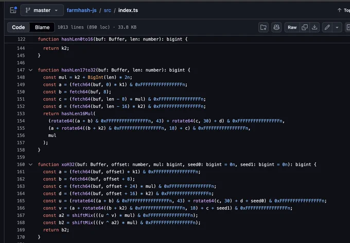The width and height of the screenshot is (350, 243).
Task: Click line number 153
Action: point(21,114)
